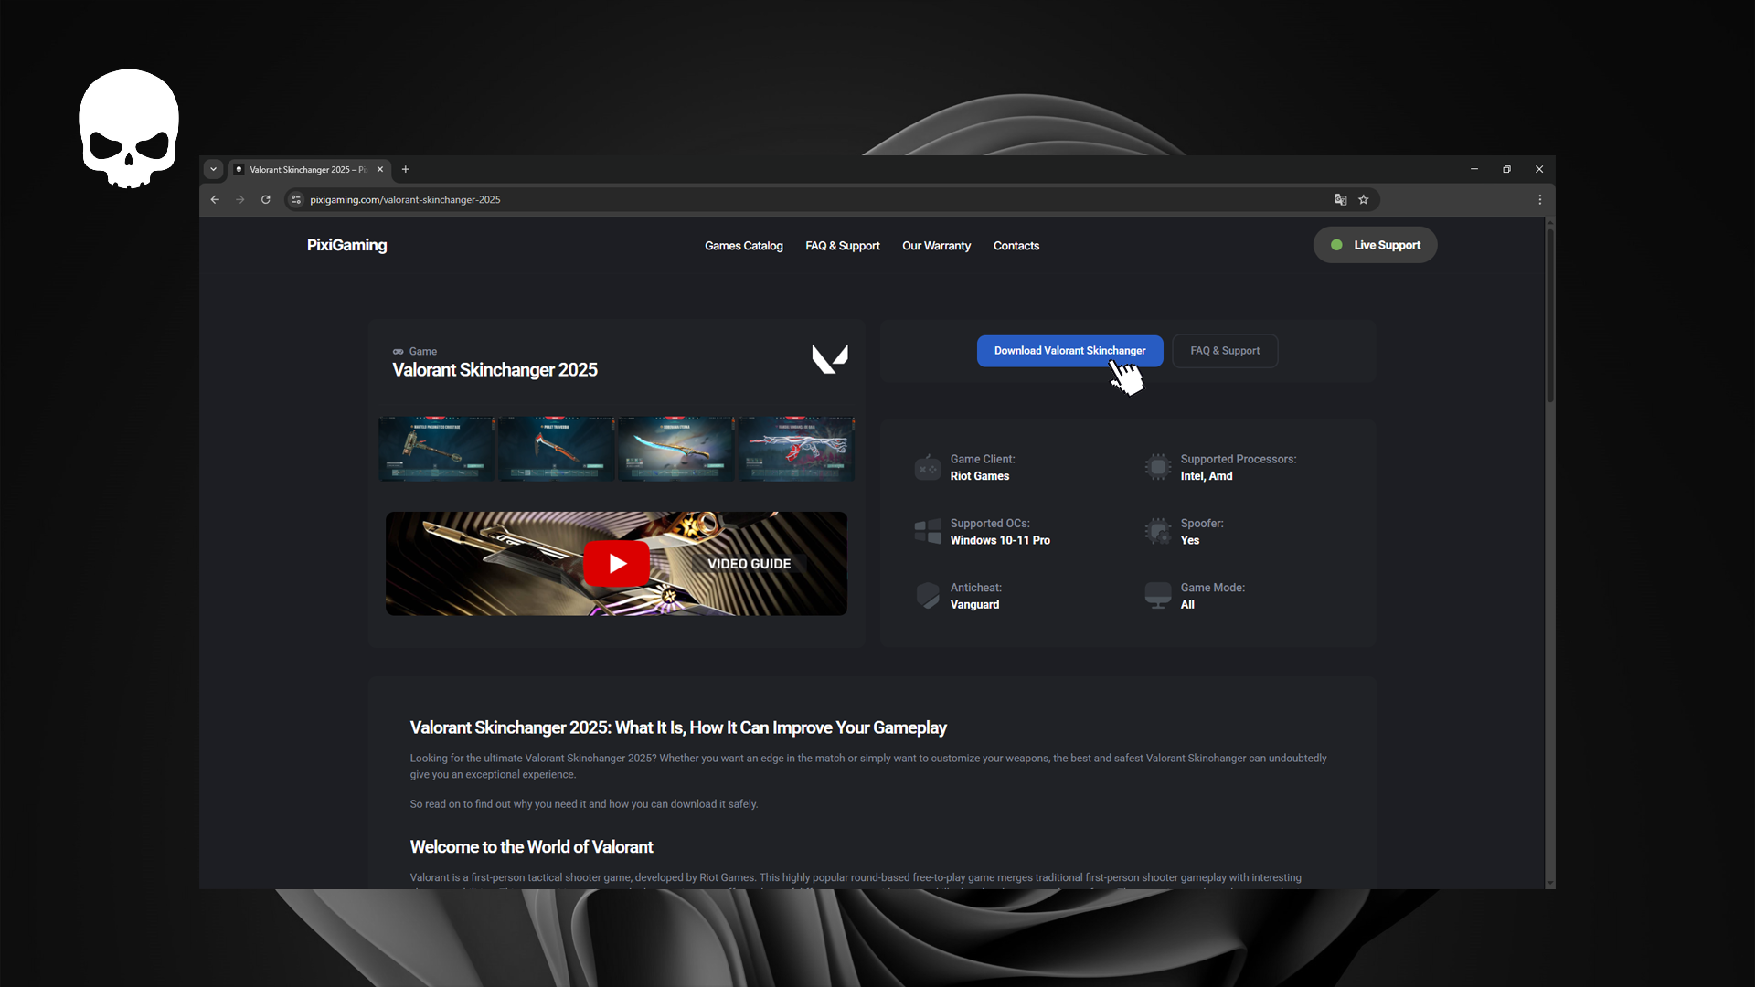Close the browser window
This screenshot has height=987, width=1755.
(1539, 169)
